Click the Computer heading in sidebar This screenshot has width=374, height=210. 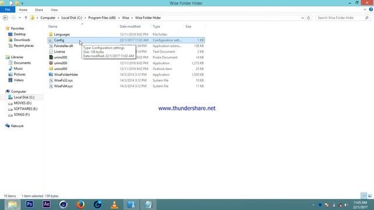(x=19, y=92)
